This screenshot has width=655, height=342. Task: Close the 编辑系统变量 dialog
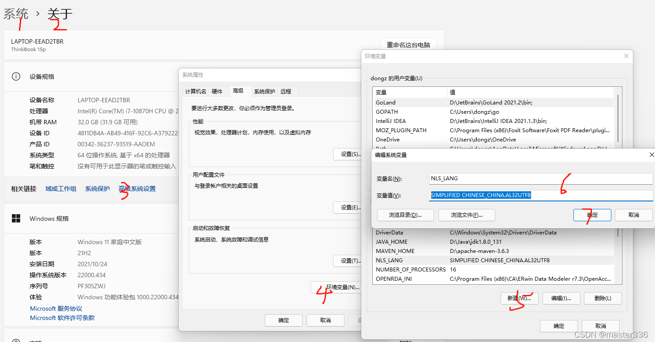pos(652,155)
